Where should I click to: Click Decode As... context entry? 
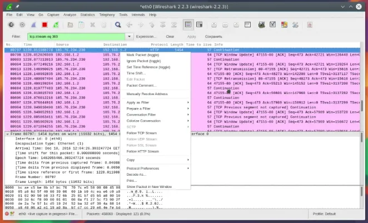(x=155, y=175)
